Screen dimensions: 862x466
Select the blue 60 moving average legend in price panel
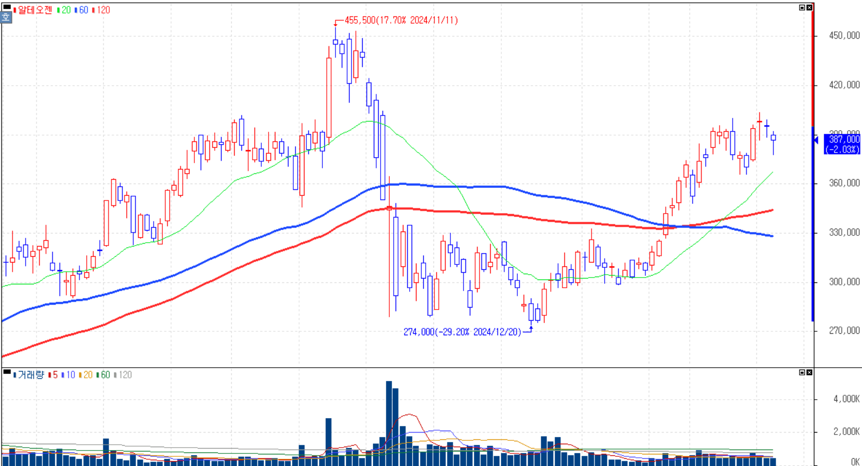click(x=81, y=10)
